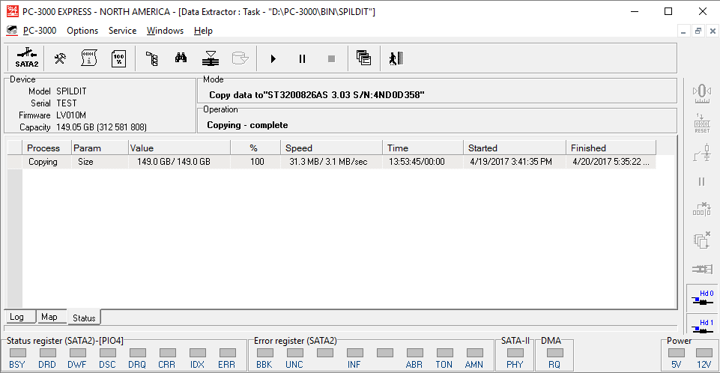
Task: Click the 100% document icon
Action: pyautogui.click(x=118, y=58)
